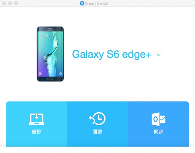This screenshot has width=195, height=153.
Task: Choose the 還原 restore label
Action: tap(97, 132)
